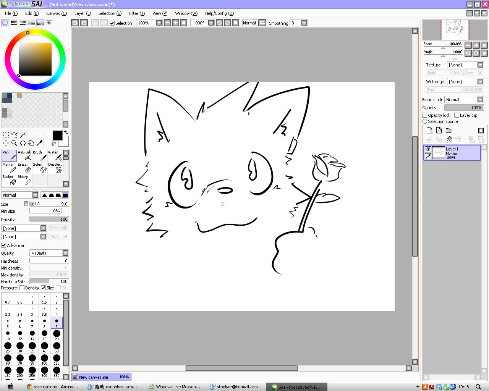
Task: Add a layer mask
Action: pos(481,131)
